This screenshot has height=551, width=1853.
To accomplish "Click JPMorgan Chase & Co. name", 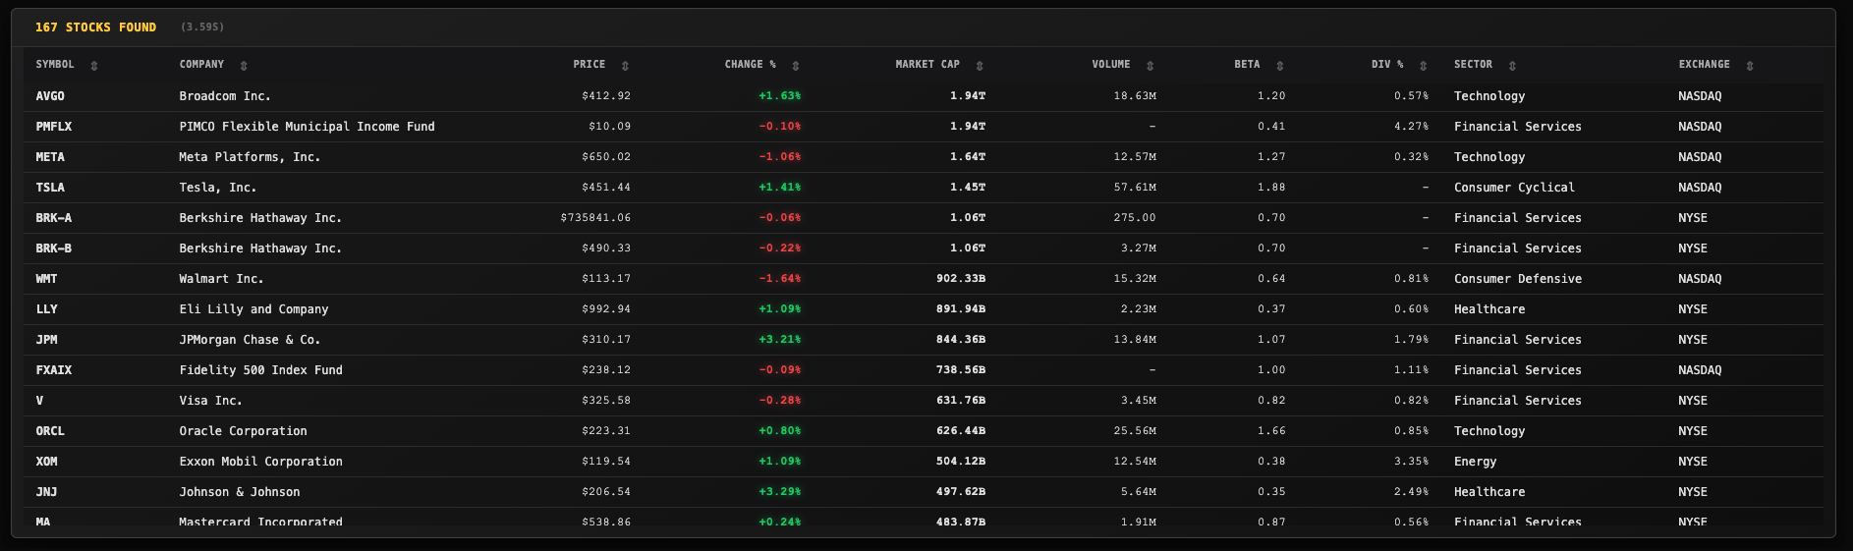I will point(250,340).
